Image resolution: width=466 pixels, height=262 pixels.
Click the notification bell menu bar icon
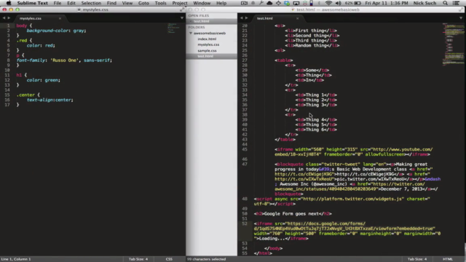pyautogui.click(x=253, y=3)
